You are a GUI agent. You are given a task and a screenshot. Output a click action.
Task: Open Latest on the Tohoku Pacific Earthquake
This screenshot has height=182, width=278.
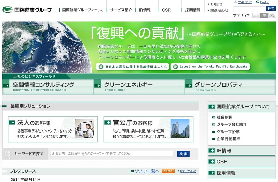210,67
